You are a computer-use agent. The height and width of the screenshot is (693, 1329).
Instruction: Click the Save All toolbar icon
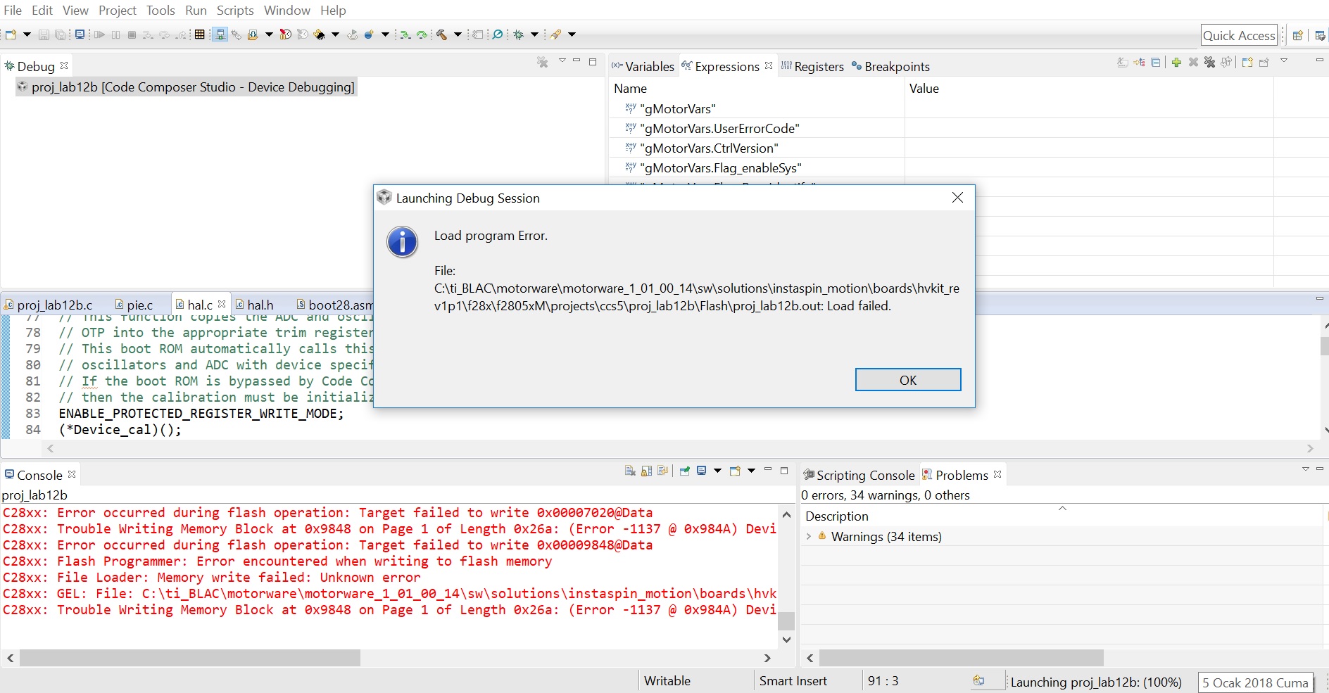coord(61,34)
